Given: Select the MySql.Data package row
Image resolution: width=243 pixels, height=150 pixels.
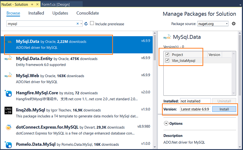Looking at the screenshot, I should 77,45.
